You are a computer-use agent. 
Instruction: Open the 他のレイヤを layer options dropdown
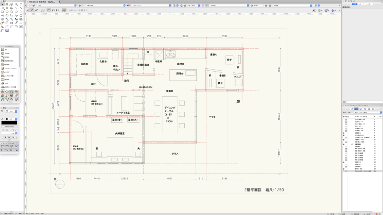click(368, 112)
